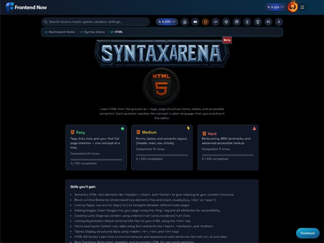The width and height of the screenshot is (324, 243).
Task: Open the Medium difficulty card
Action: point(162,148)
